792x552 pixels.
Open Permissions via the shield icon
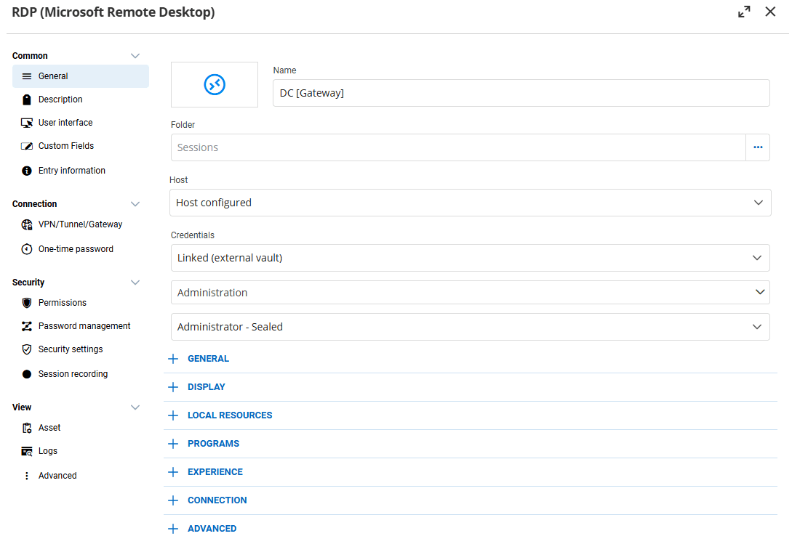[x=26, y=303]
